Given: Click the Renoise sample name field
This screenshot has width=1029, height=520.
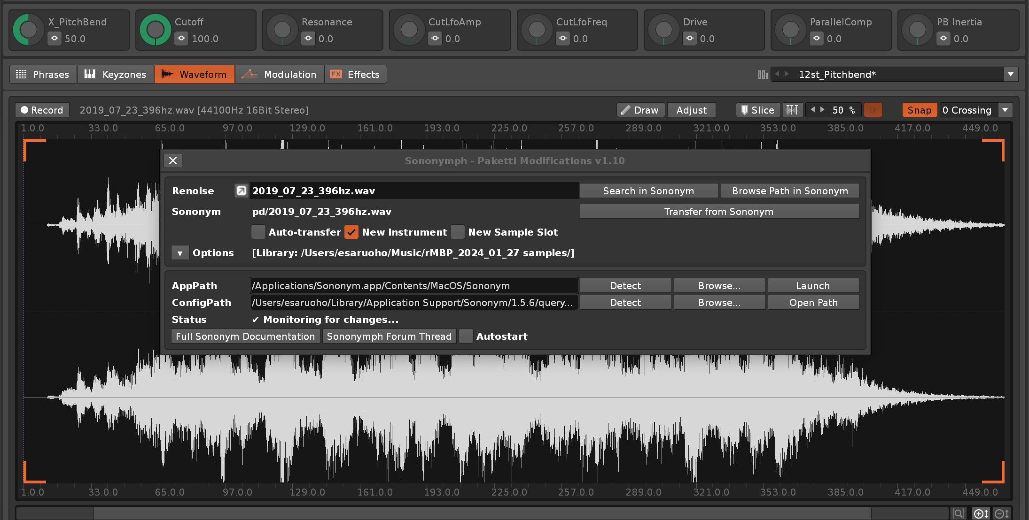Looking at the screenshot, I should 413,191.
